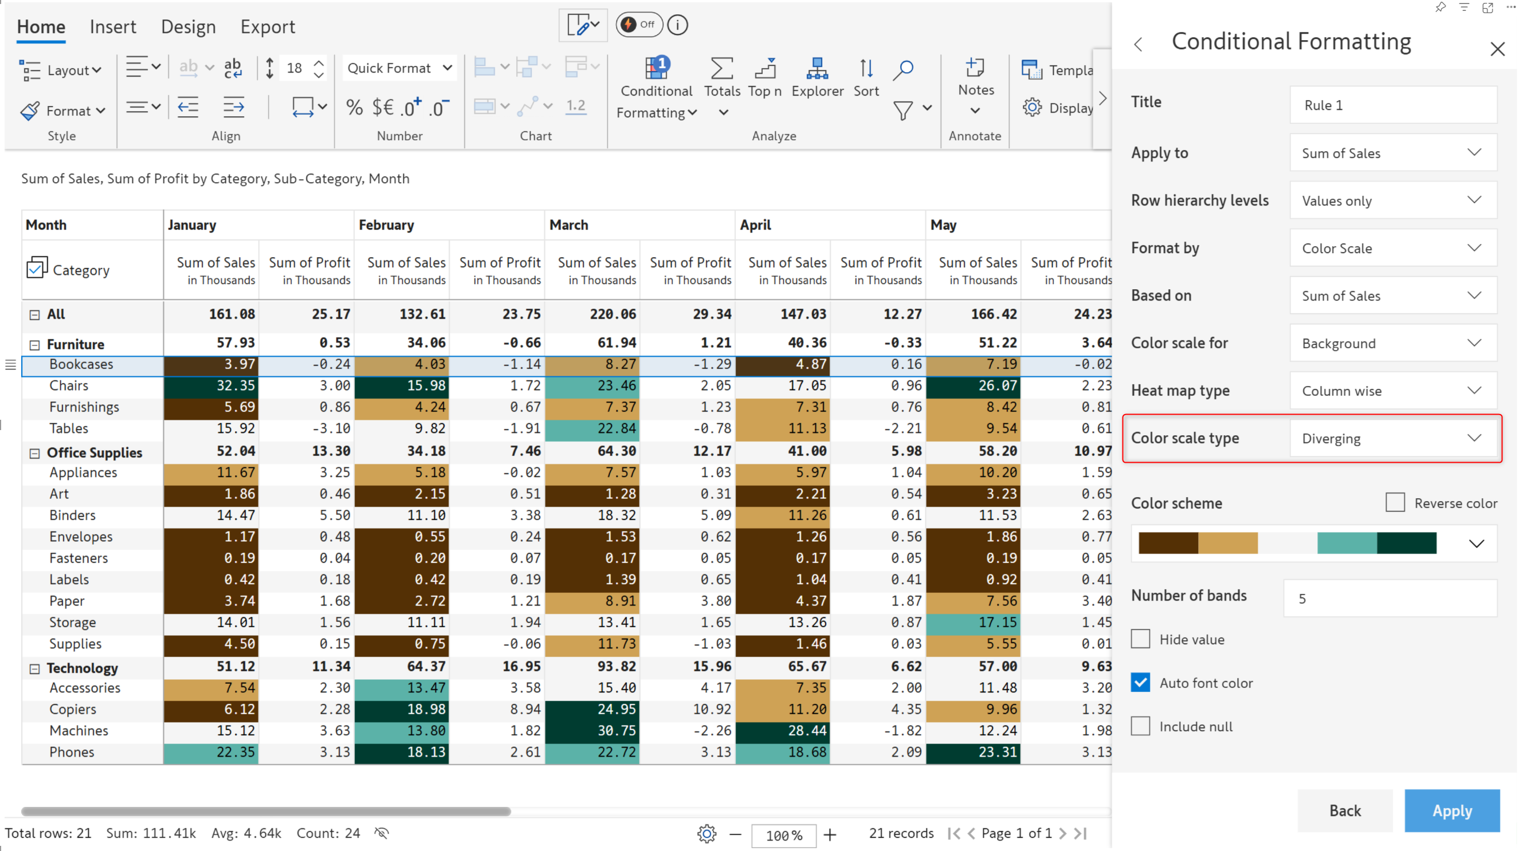
Task: Click the info circle icon
Action: pos(677,25)
